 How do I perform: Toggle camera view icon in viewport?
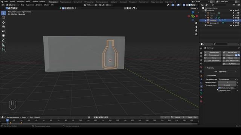pyautogui.click(x=196, y=31)
